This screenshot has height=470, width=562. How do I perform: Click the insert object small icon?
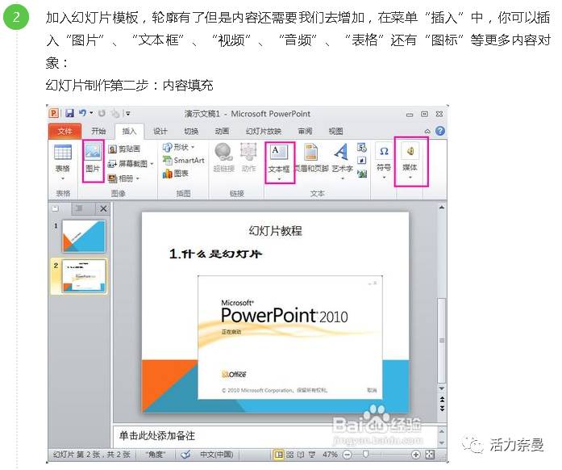362,174
